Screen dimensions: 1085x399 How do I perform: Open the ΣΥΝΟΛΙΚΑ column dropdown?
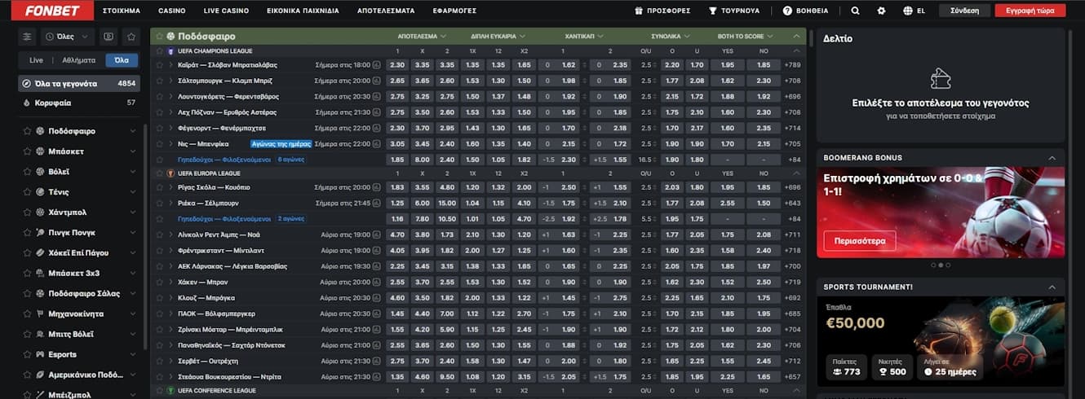pyautogui.click(x=671, y=37)
